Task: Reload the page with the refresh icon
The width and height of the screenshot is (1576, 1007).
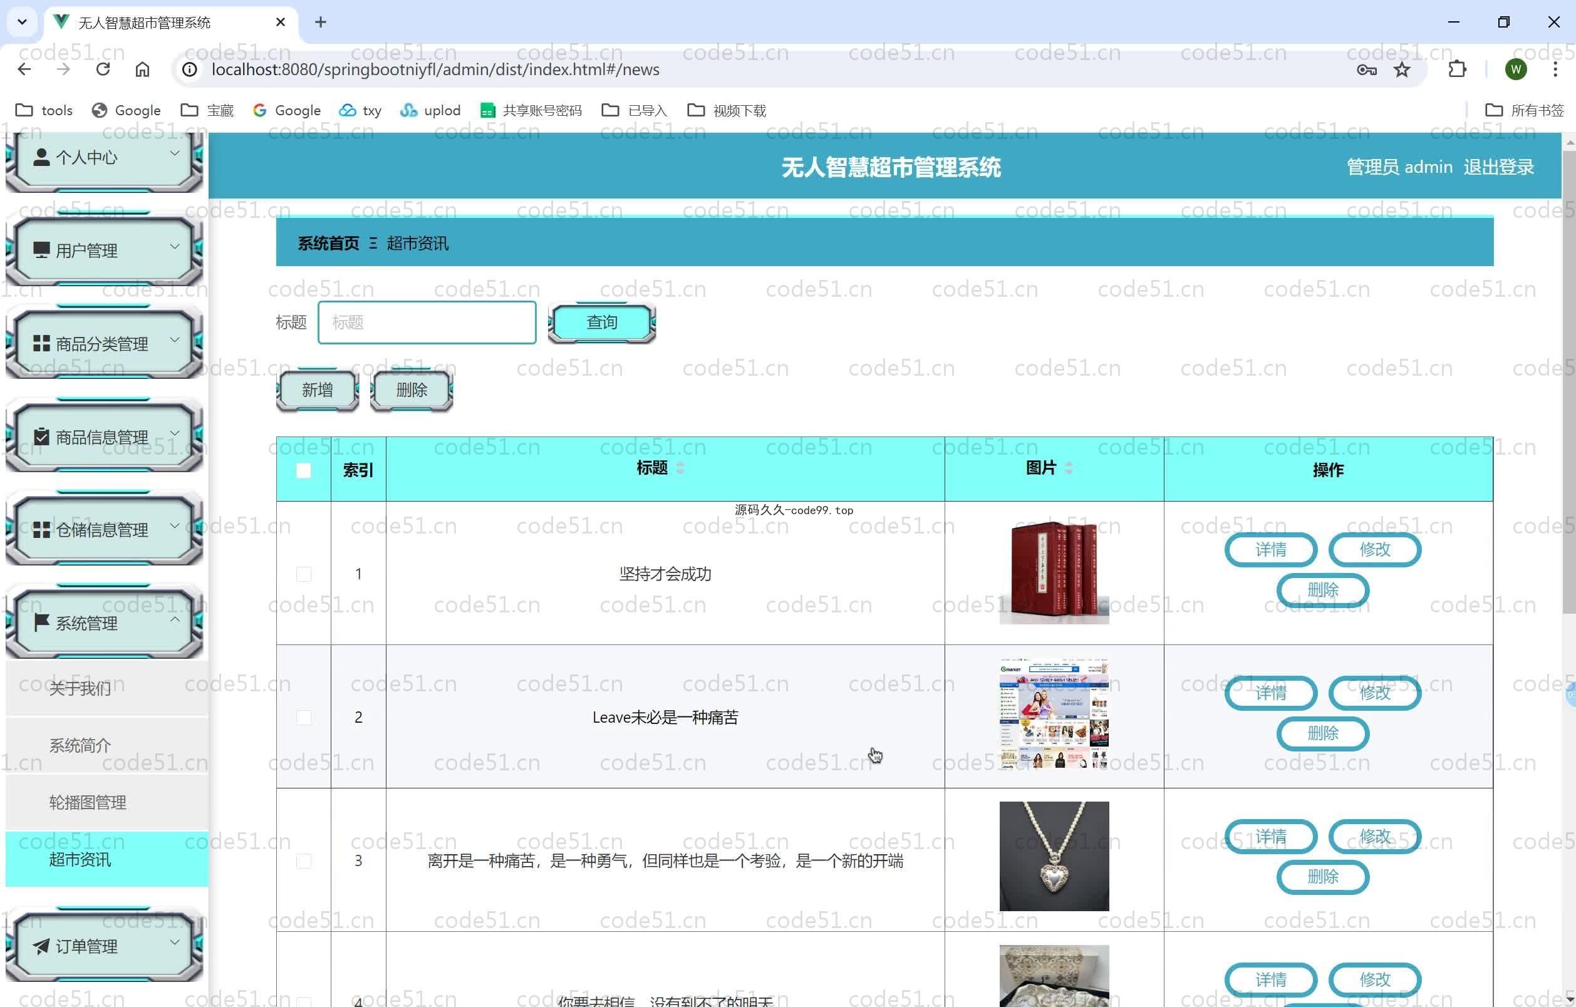Action: pos(103,70)
